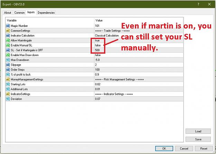Select the MoneyManagementSettings variable name
Screen dimensions: 216x154
coord(27,79)
